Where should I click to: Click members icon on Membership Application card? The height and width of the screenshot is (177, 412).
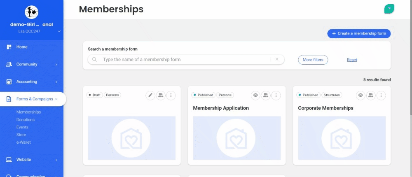pos(266,95)
